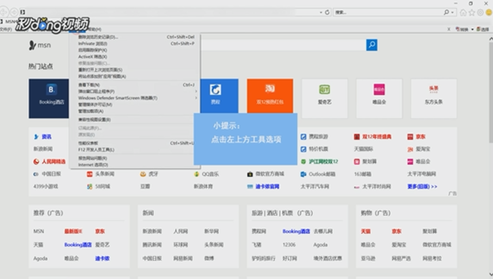The width and height of the screenshot is (493, 279).
Task: Open Favorites with the star icon
Action: [472, 13]
